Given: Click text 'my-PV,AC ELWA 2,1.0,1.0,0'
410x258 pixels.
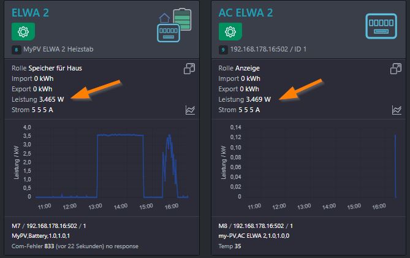Looking at the screenshot, I should click(254, 236).
